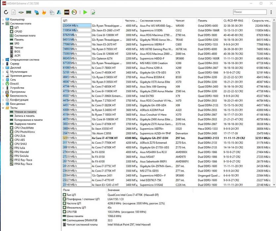Open the network computer toolbar icon
Image resolution: width=276 pixels, height=231 pixels.
coord(36,12)
